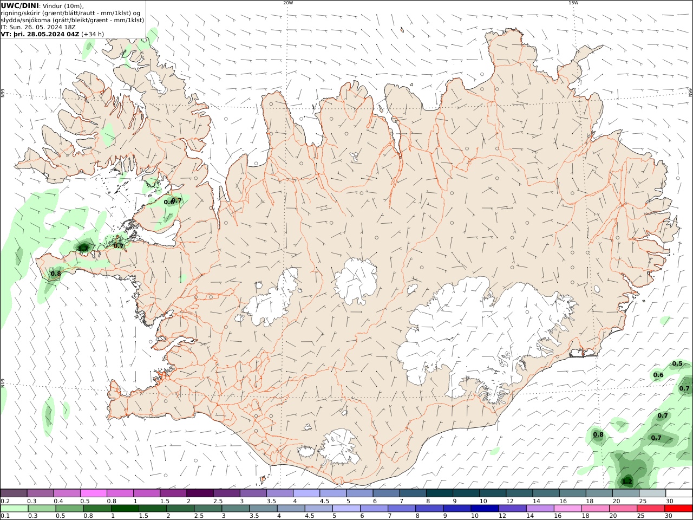Click the 20W longitude label at the map's top edge
Screen dimensions: 693x520
288,3
